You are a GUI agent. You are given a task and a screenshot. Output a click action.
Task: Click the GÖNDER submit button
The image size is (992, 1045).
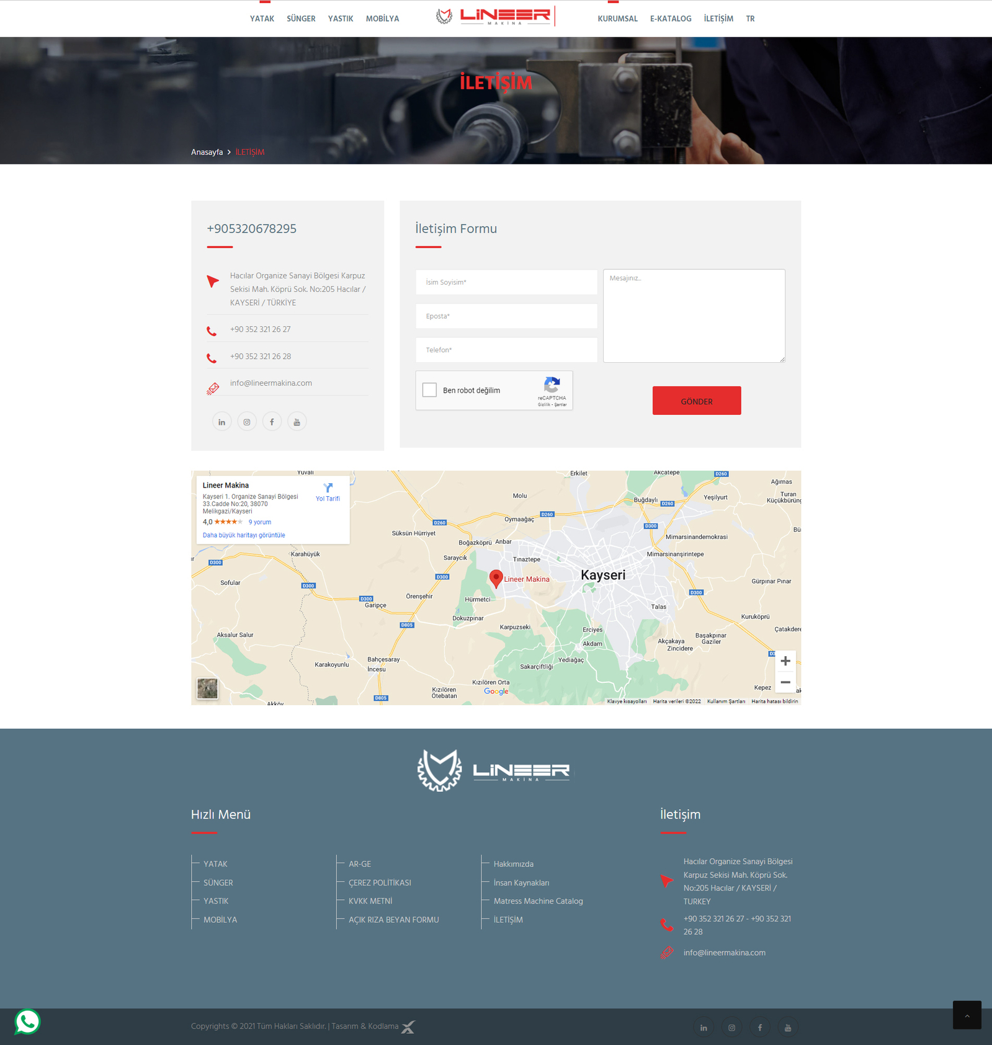(697, 401)
